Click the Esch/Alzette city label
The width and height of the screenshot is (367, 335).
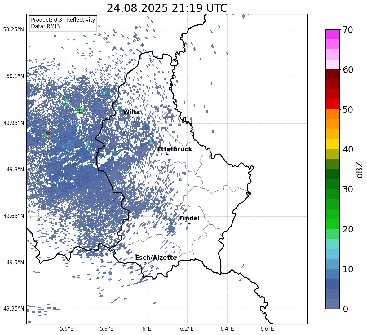[x=156, y=258]
